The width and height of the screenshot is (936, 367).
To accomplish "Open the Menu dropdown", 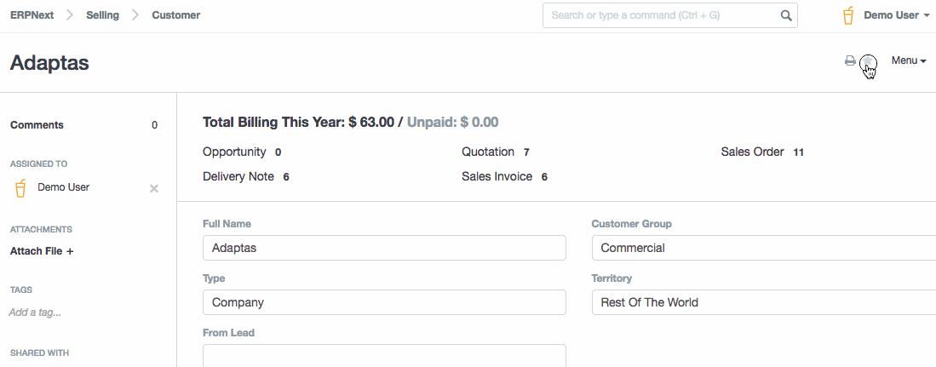I will pos(908,60).
